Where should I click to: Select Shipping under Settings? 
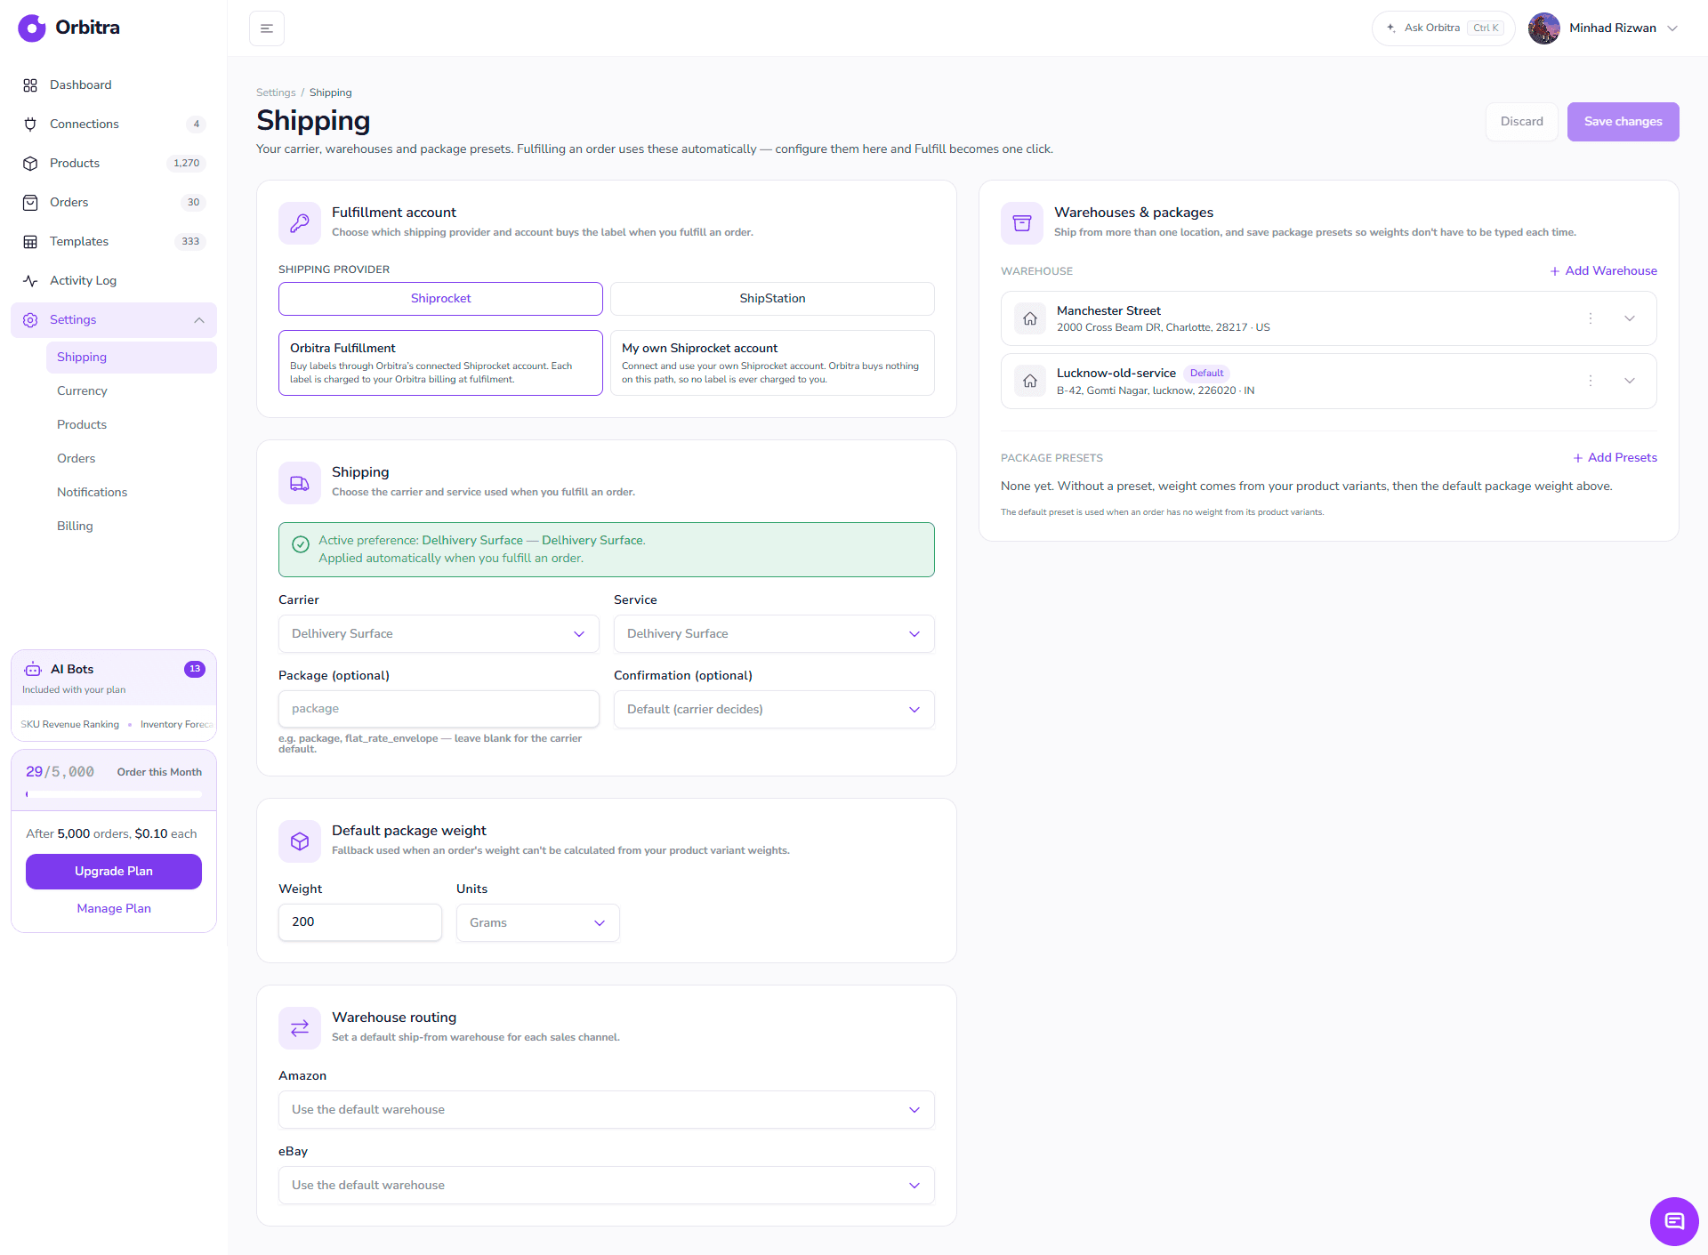[132, 357]
